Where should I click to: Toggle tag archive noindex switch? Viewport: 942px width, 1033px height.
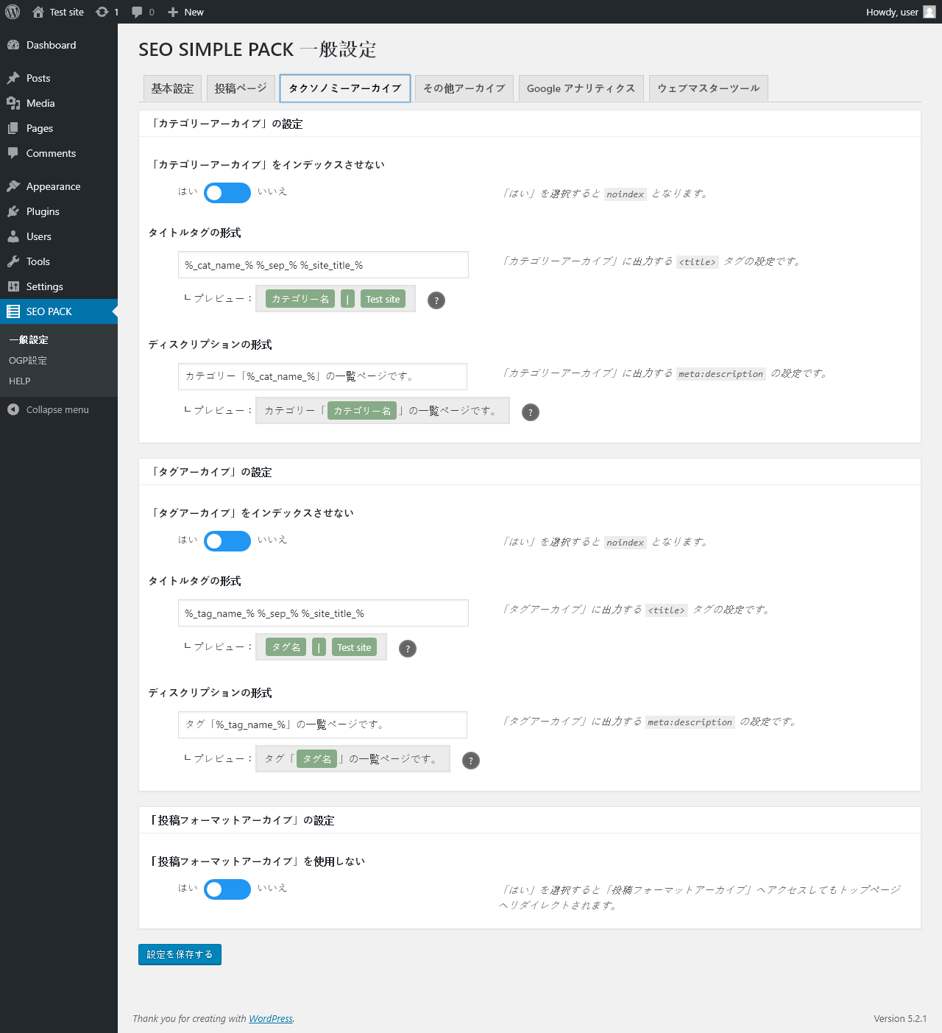click(x=227, y=541)
